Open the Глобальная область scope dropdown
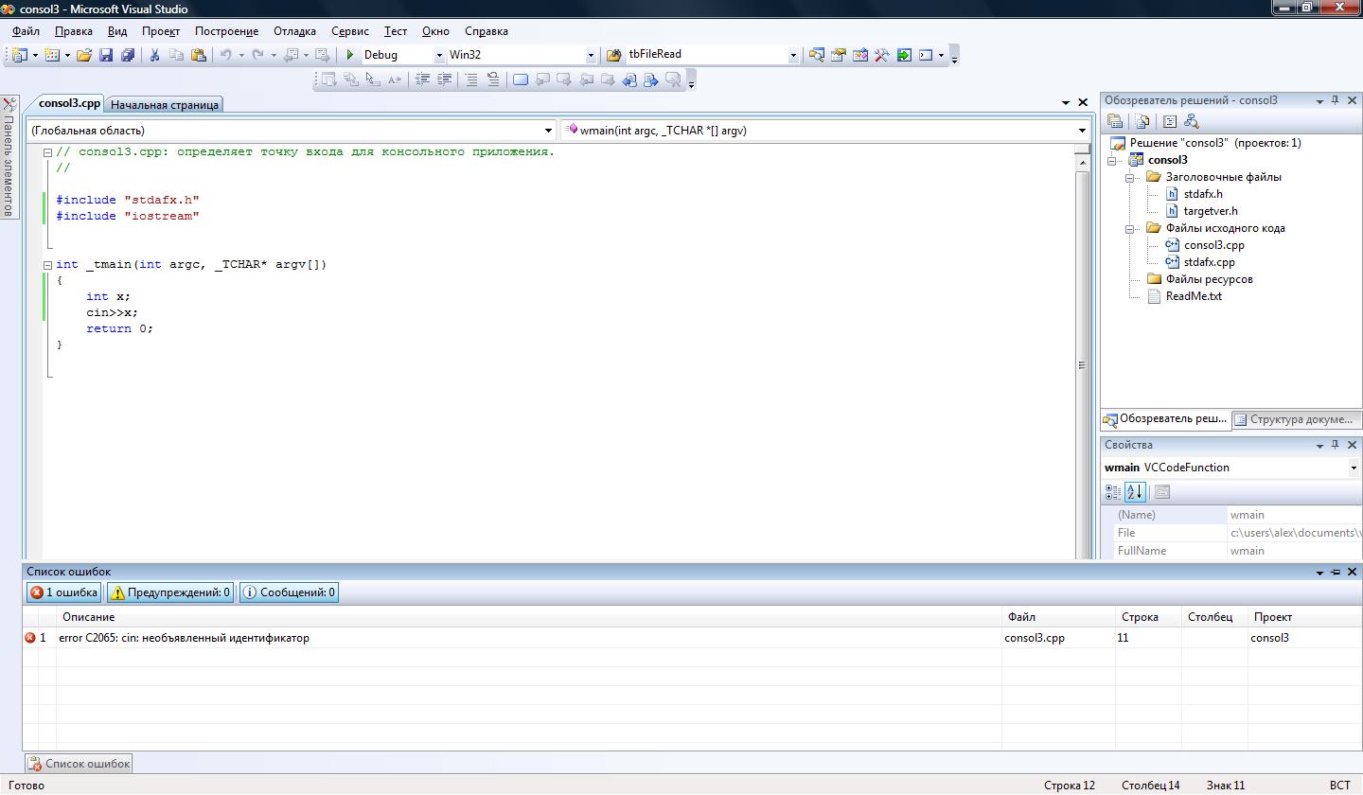The image size is (1363, 795). 548,131
